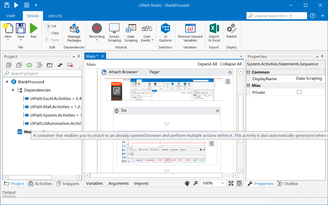328x205 pixels.
Task: Collapse the ribbon with chevron
Action: 323,16
